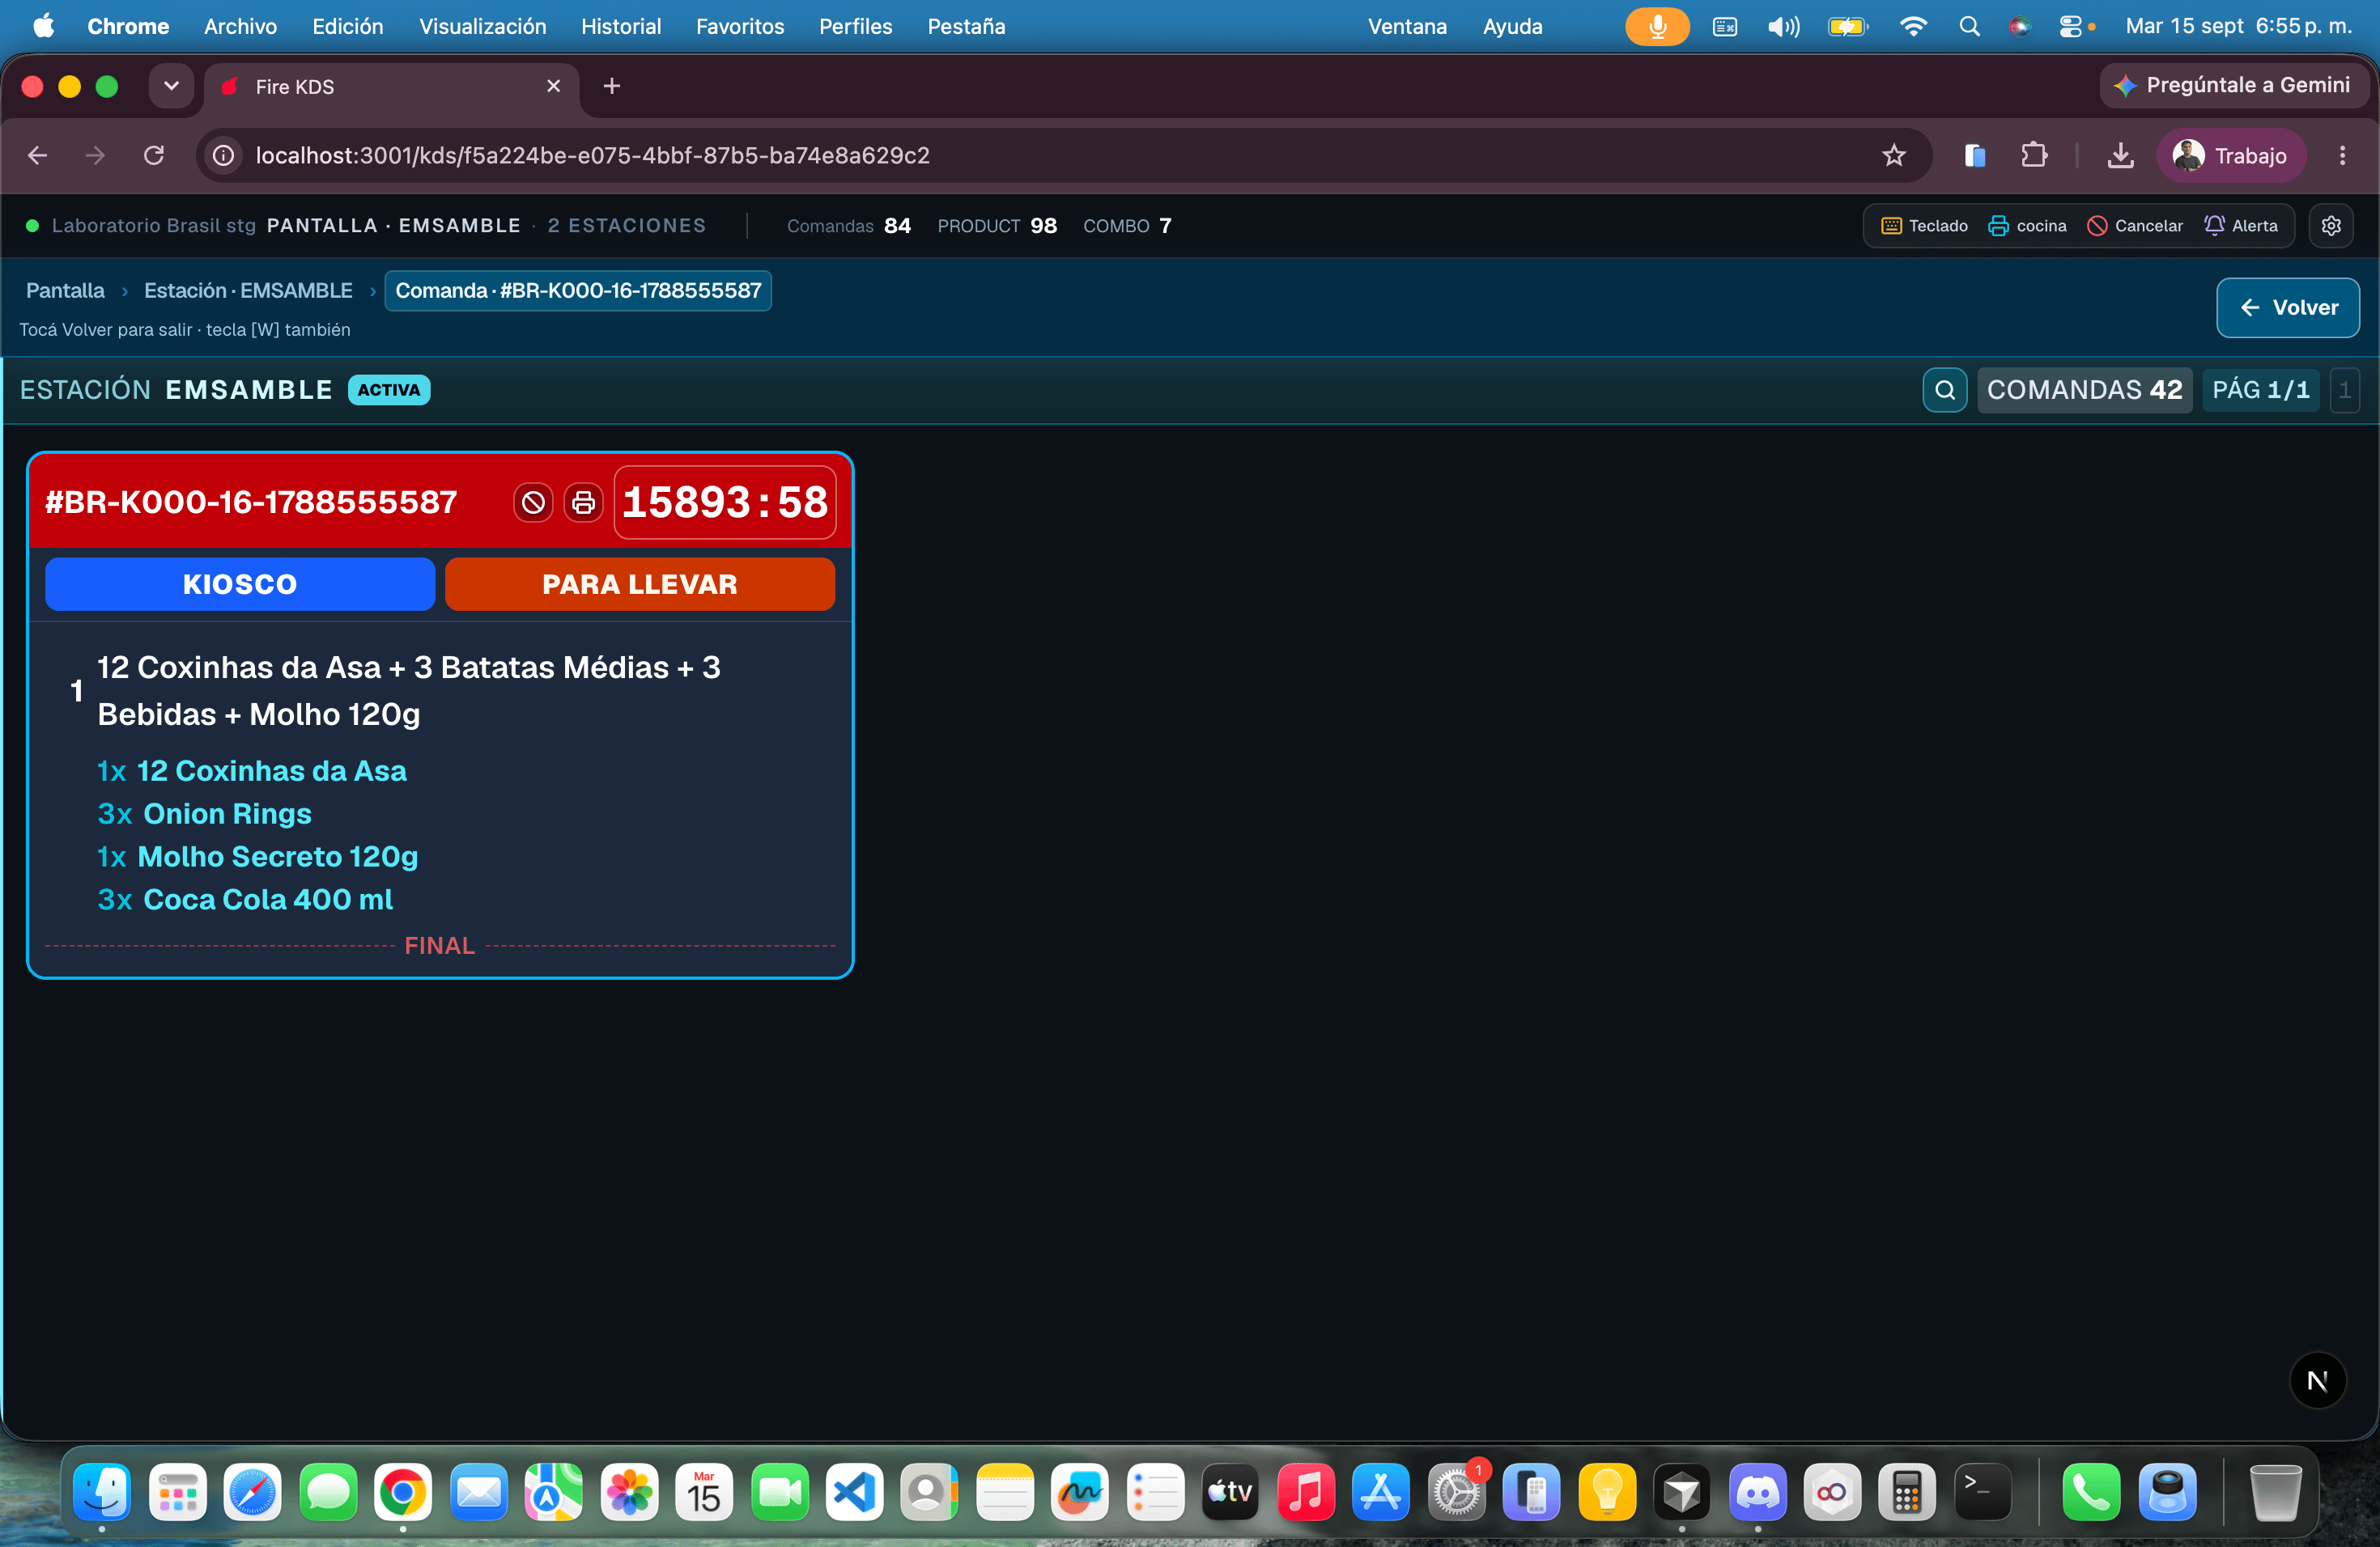This screenshot has width=2380, height=1547.
Task: Click the KIOSCO blue badge
Action: click(240, 583)
